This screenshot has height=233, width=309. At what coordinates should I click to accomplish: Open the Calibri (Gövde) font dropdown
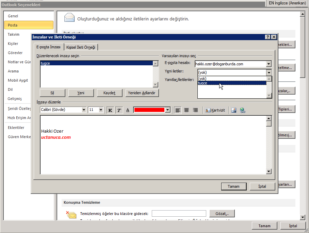coord(84,110)
